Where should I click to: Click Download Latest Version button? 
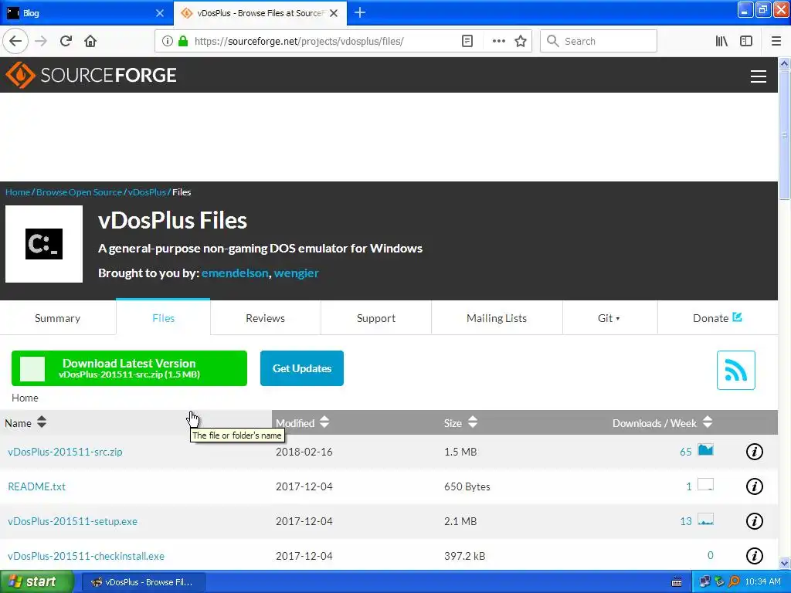[129, 368]
